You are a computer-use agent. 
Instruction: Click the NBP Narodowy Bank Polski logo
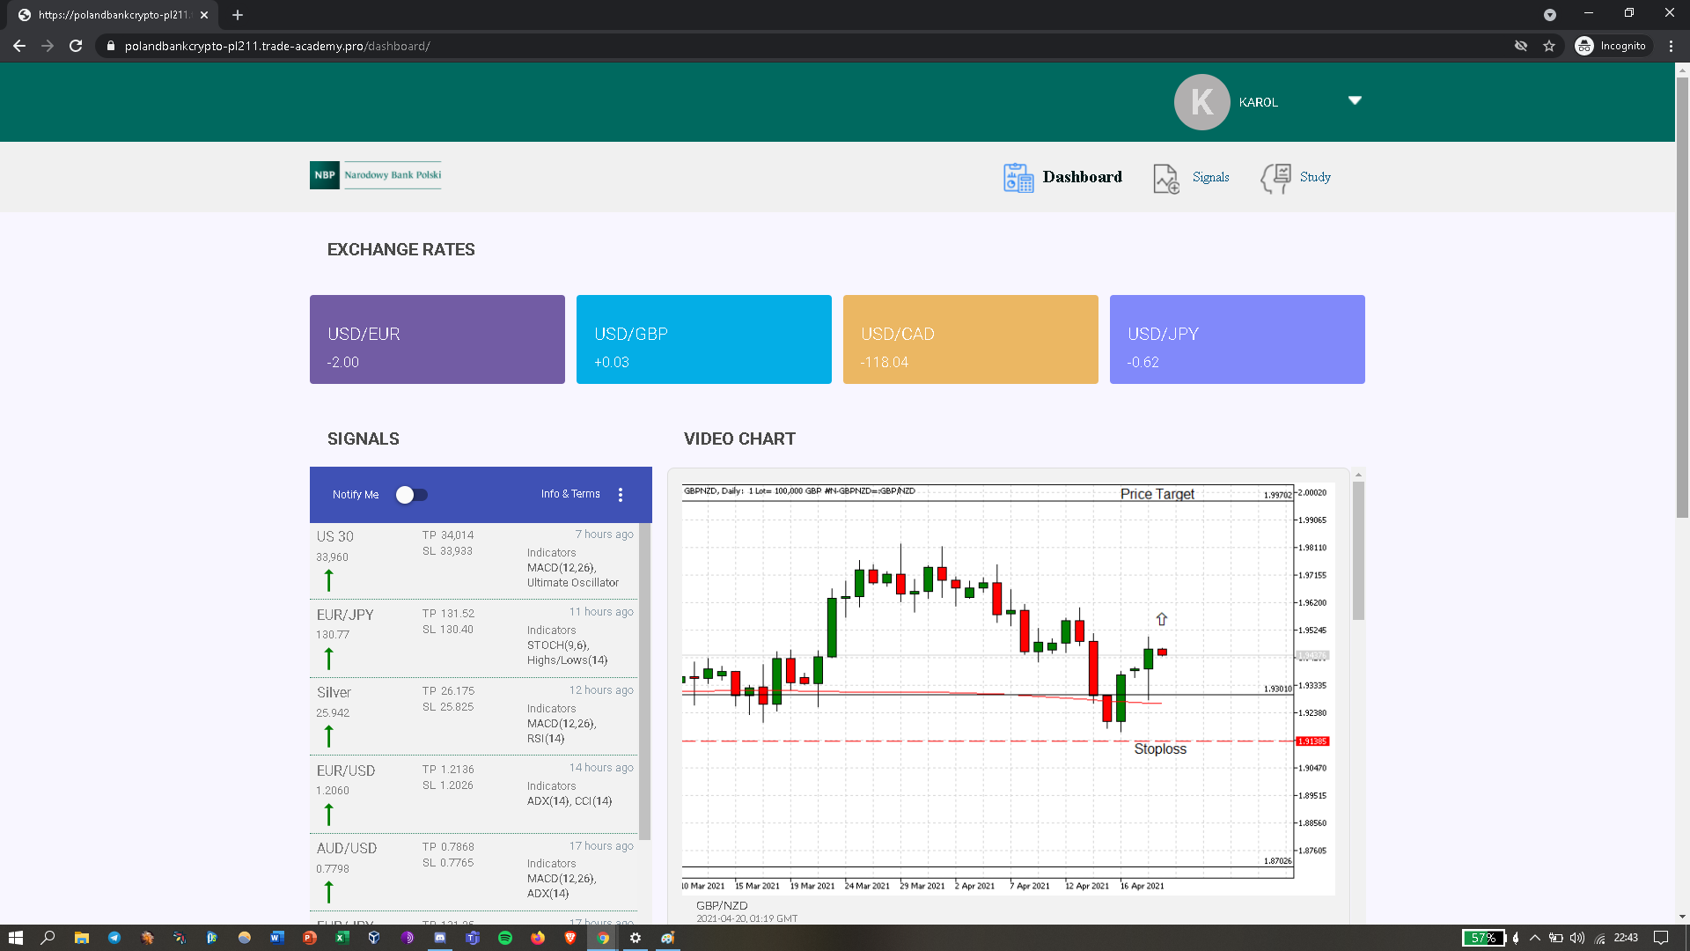[376, 175]
